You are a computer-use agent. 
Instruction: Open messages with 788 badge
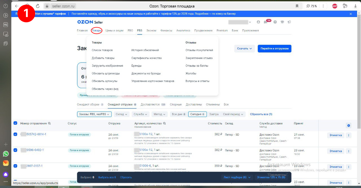pos(266,22)
